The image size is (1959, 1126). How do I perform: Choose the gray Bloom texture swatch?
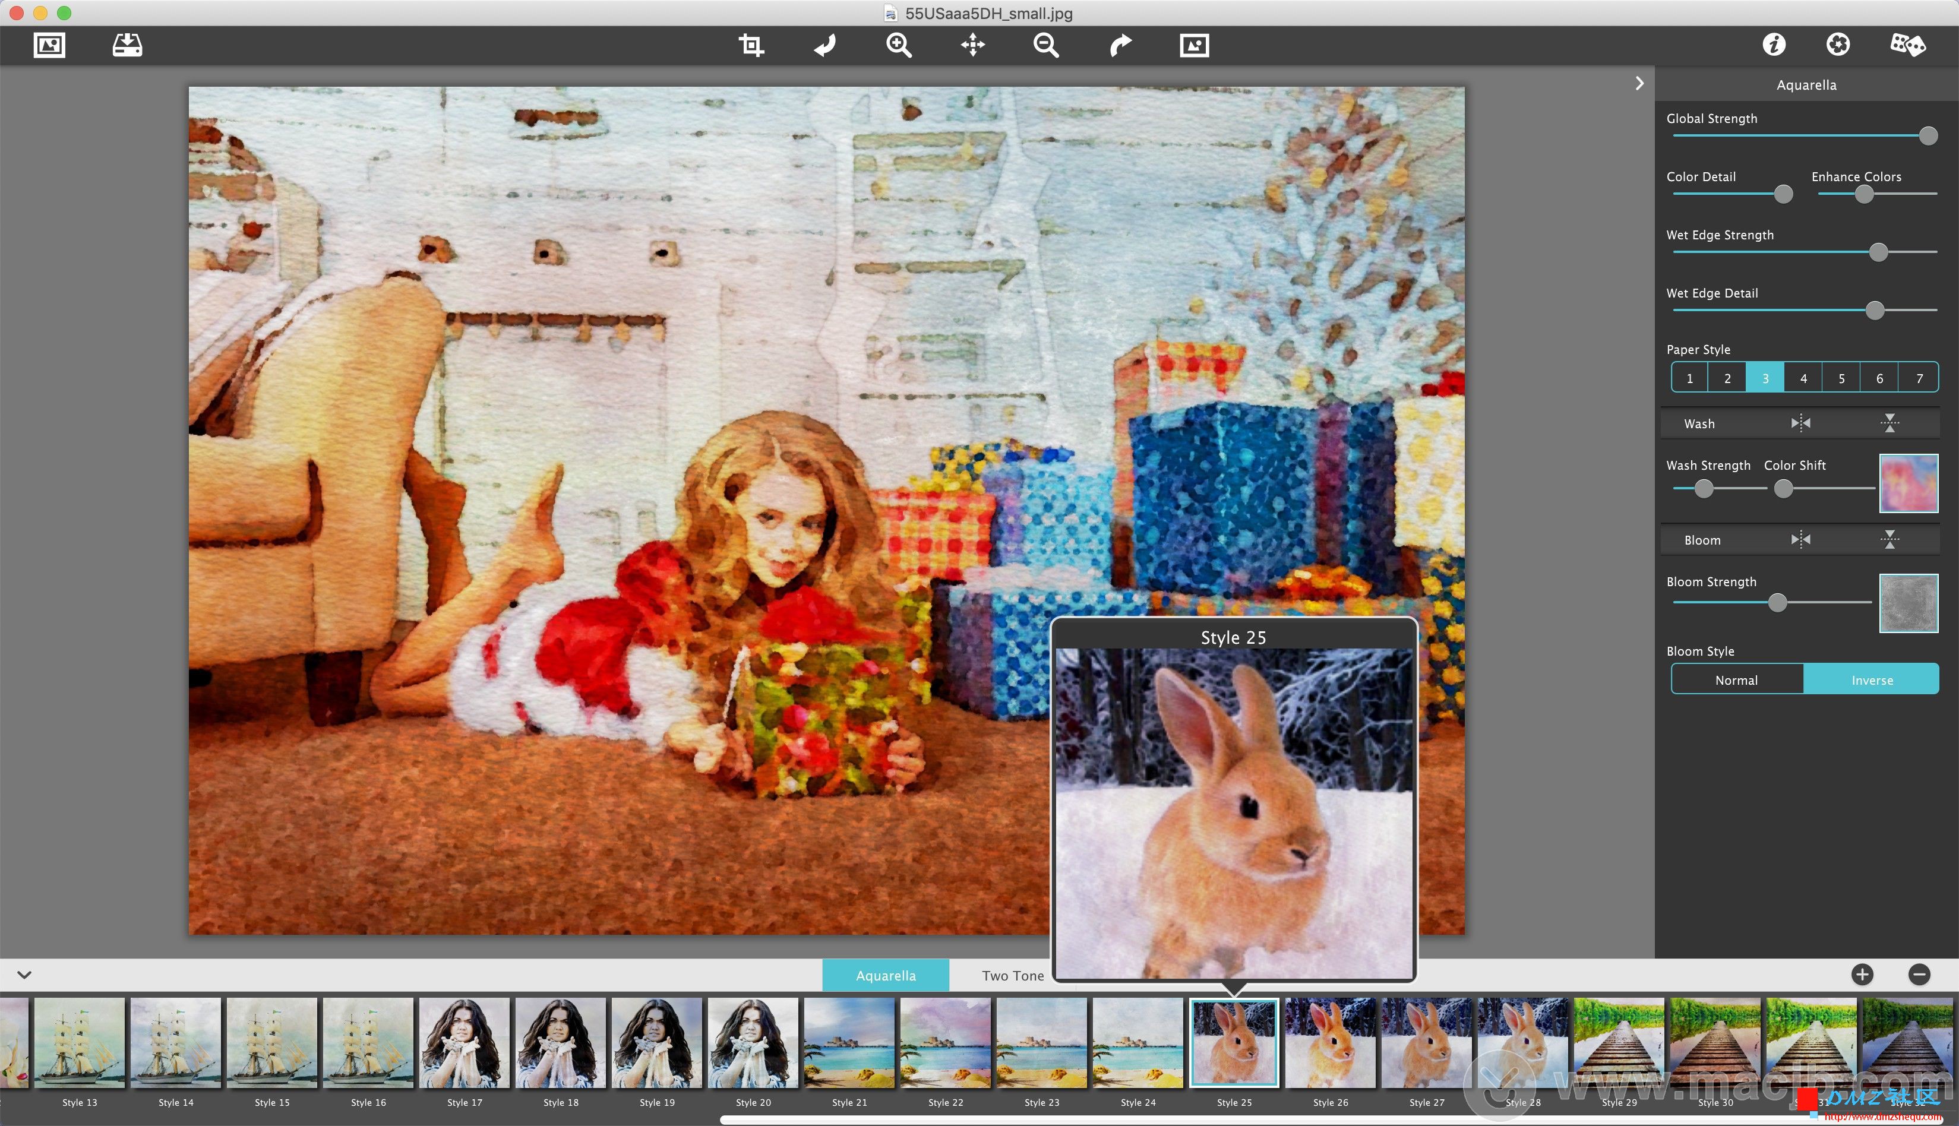pyautogui.click(x=1908, y=602)
